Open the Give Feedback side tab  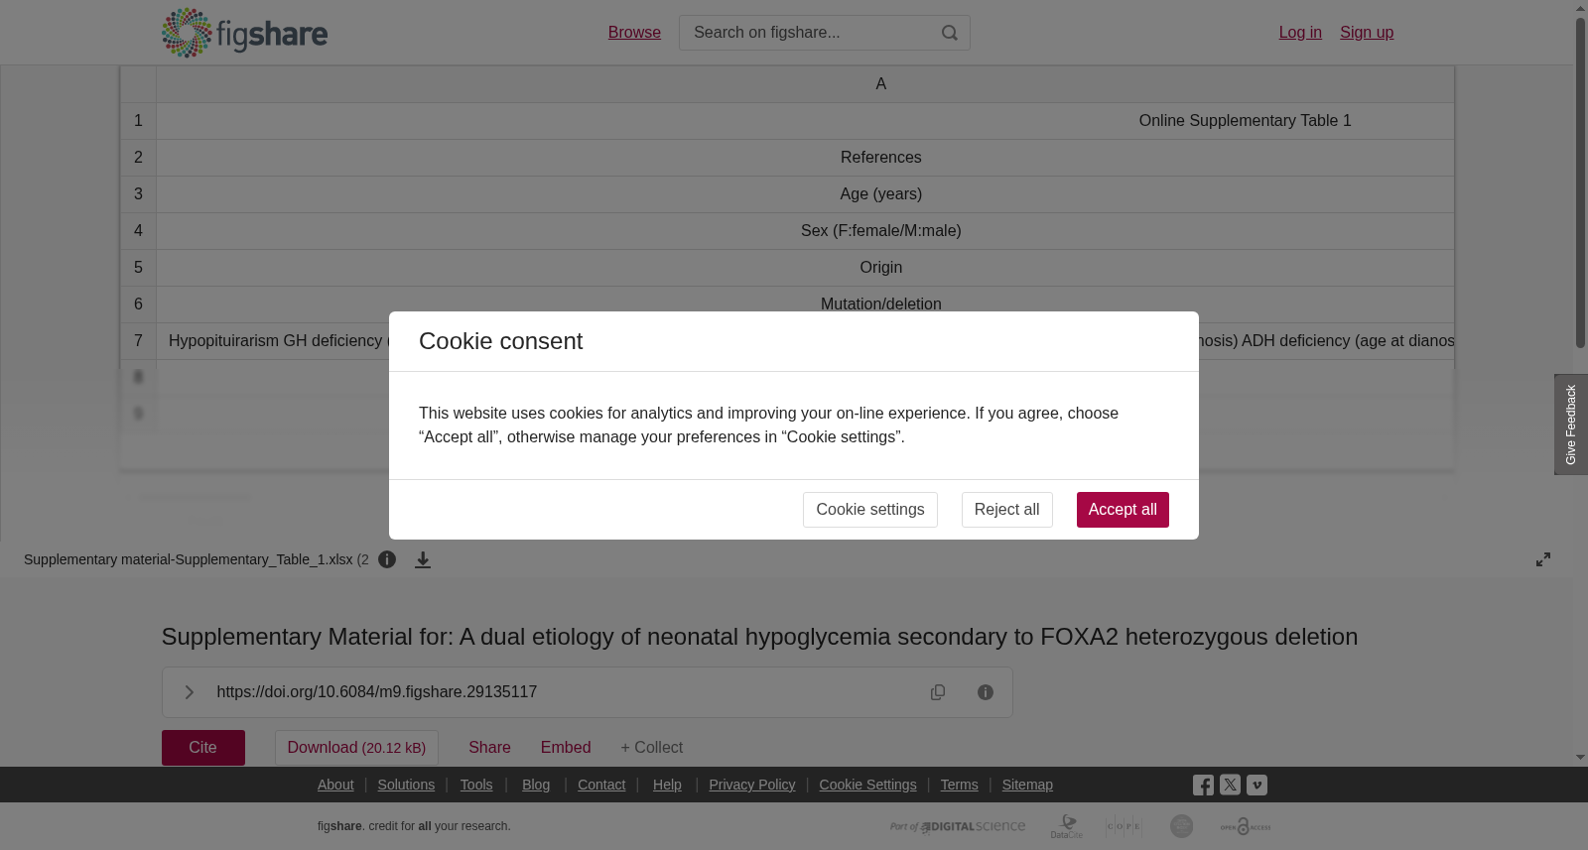click(x=1571, y=425)
